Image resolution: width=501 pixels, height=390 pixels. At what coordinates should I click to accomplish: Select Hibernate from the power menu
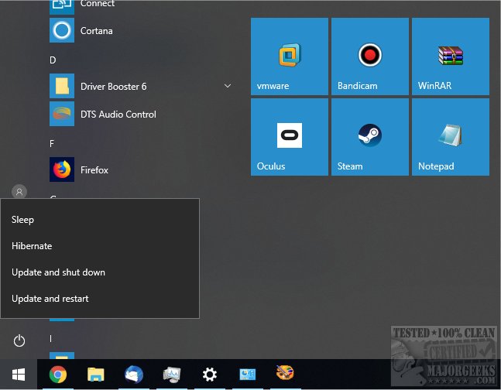[100, 246]
